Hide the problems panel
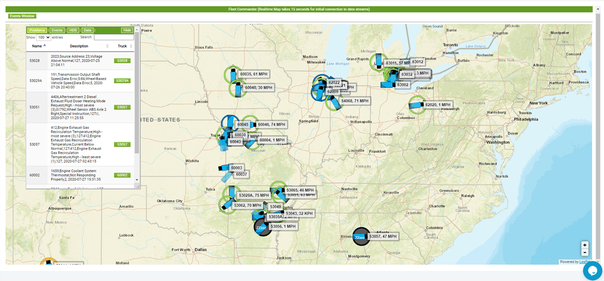This screenshot has width=604, height=281. point(126,31)
